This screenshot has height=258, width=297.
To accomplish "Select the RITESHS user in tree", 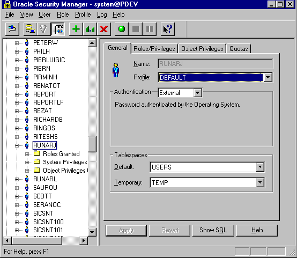I will [x=46, y=137].
